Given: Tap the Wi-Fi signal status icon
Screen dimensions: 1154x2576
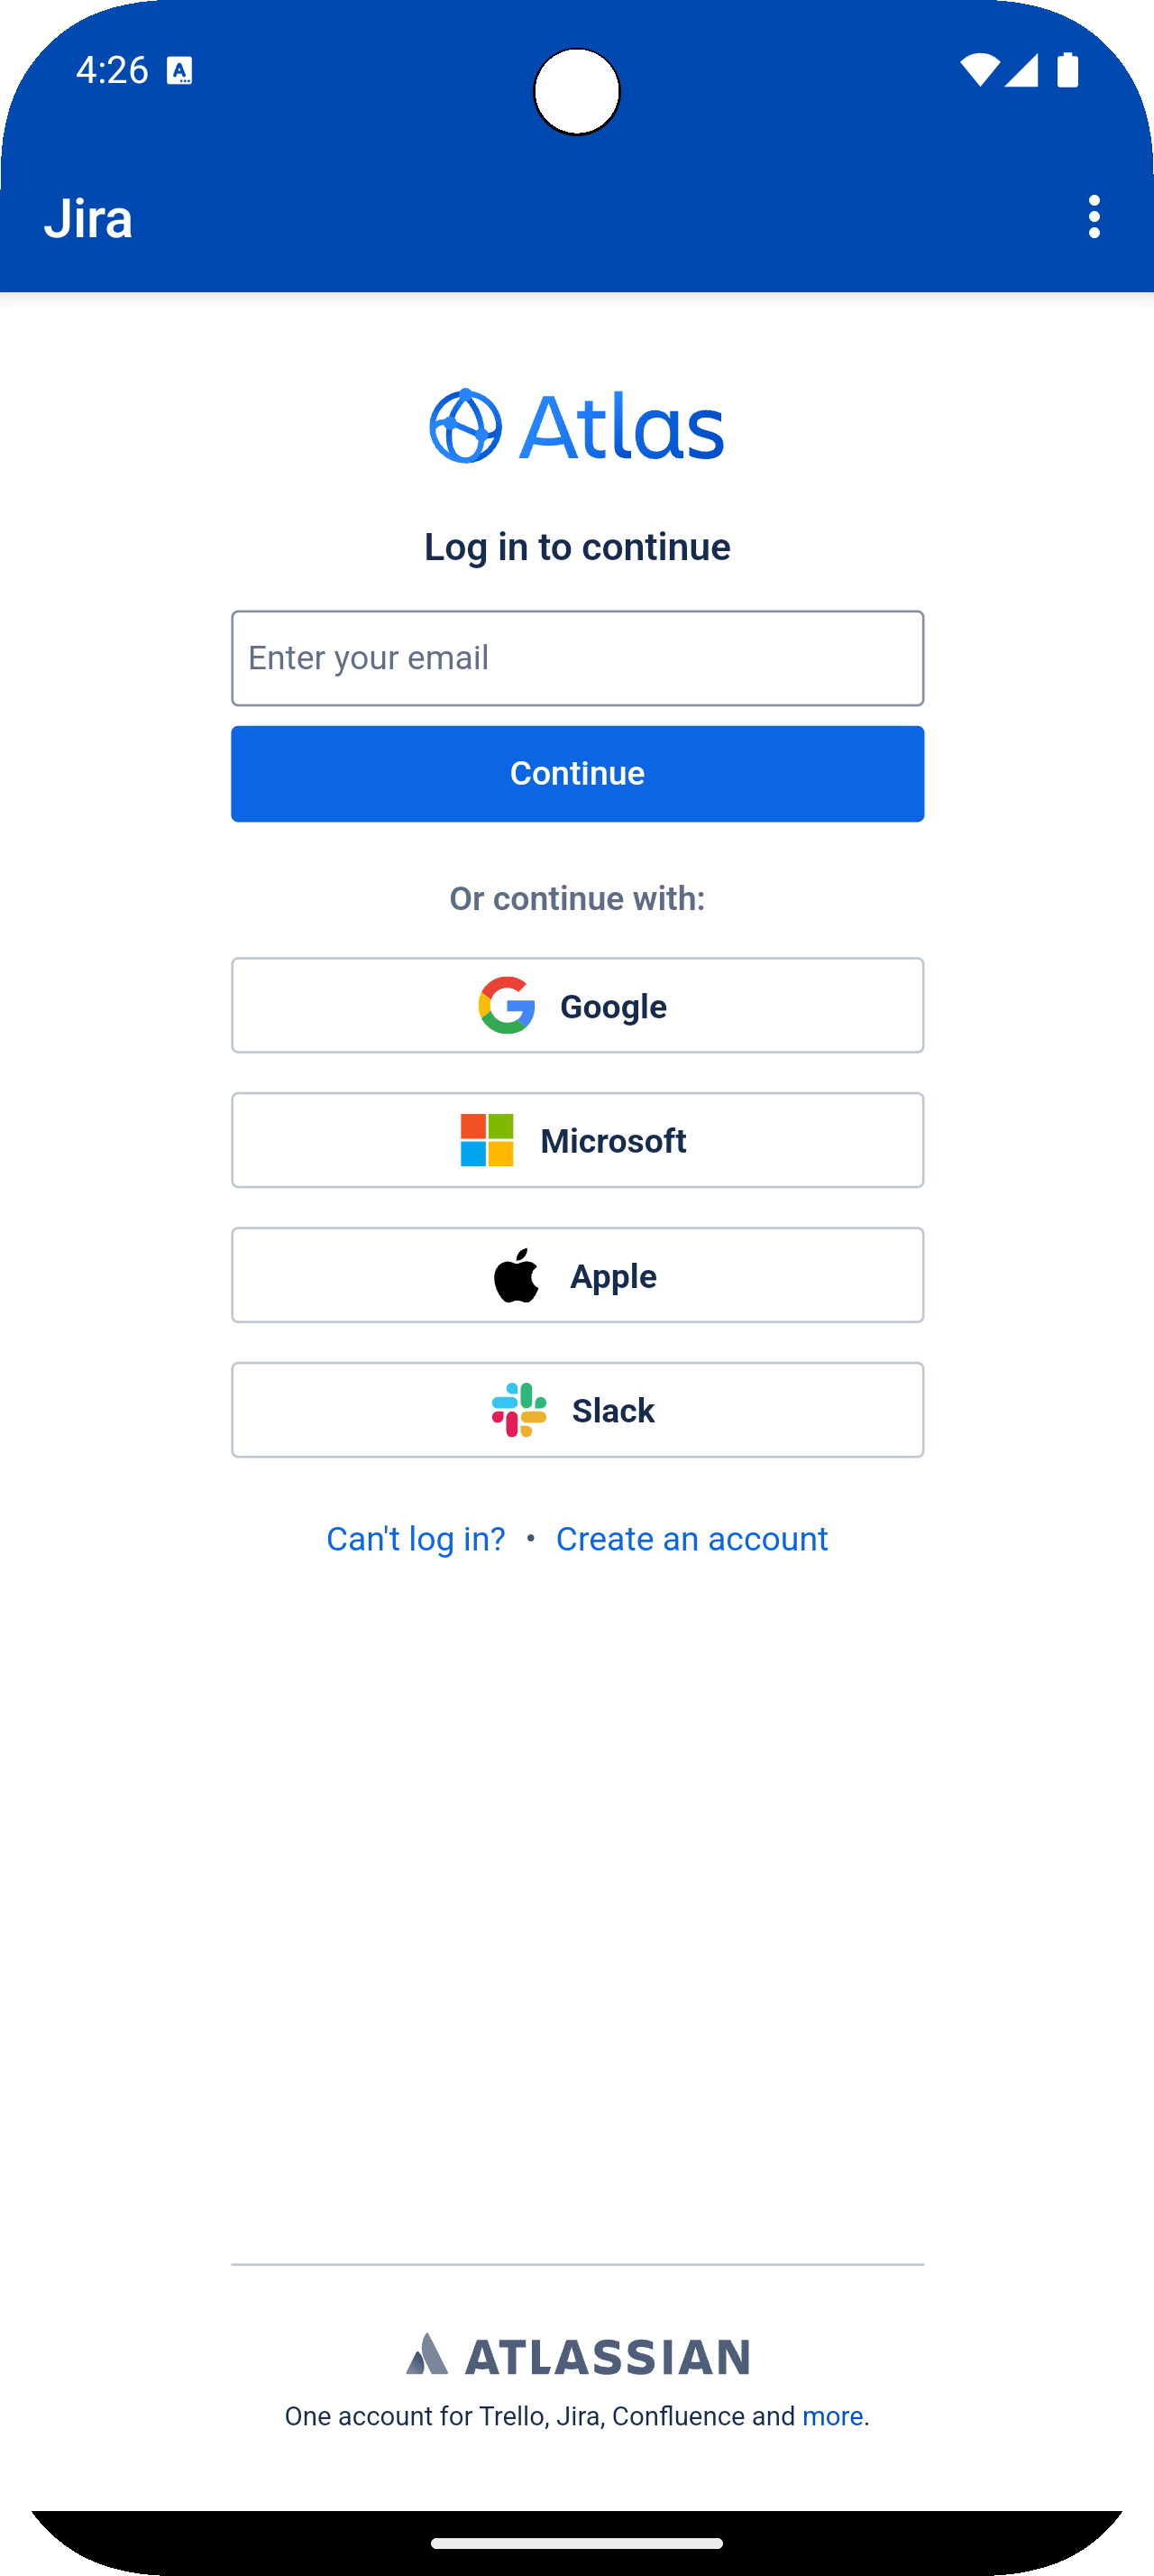Looking at the screenshot, I should click(979, 70).
